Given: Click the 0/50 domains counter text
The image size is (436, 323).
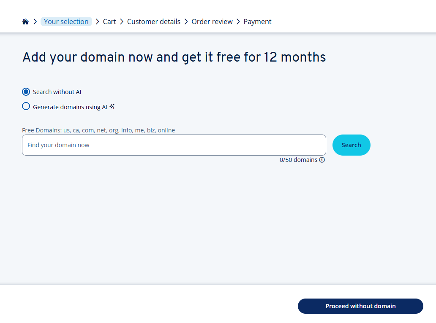Looking at the screenshot, I should [x=298, y=160].
